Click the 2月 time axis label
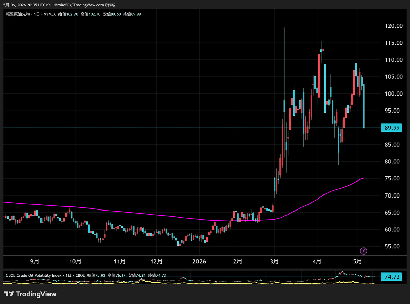 pyautogui.click(x=237, y=262)
